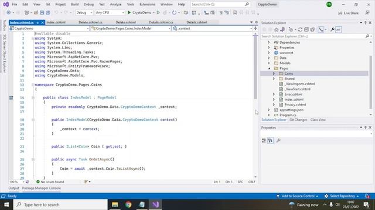375x210 pixels.
Task: Expand the Models folder arrow
Action: (x=269, y=63)
